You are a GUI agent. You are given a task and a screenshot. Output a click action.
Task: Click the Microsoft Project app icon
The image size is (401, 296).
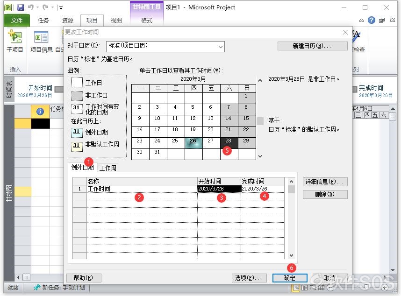(8, 7)
